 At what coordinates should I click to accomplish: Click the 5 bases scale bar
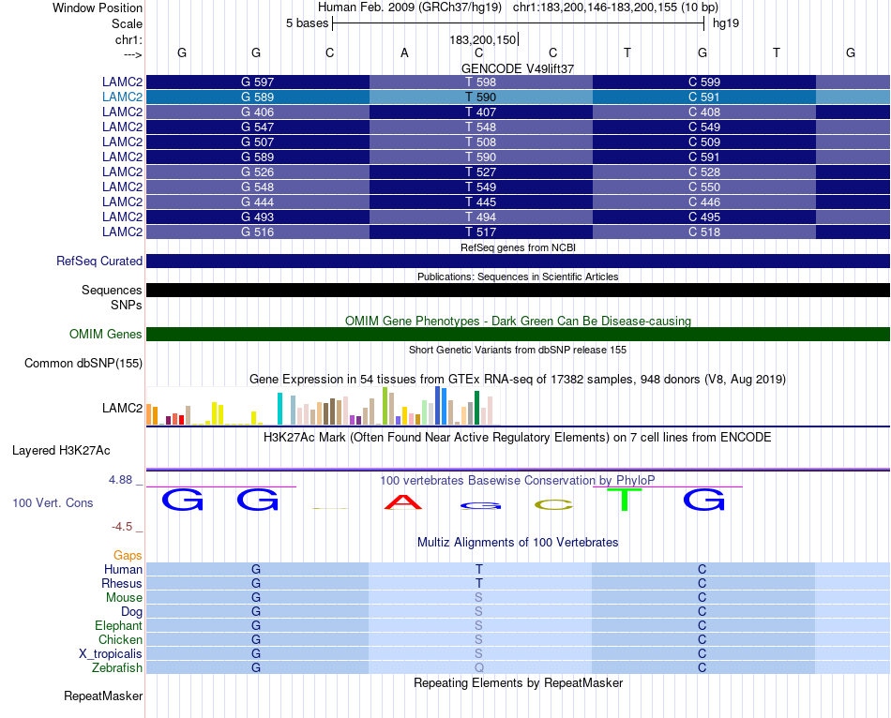click(519, 23)
